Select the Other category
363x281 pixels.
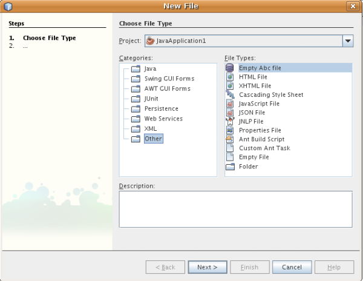coord(154,139)
